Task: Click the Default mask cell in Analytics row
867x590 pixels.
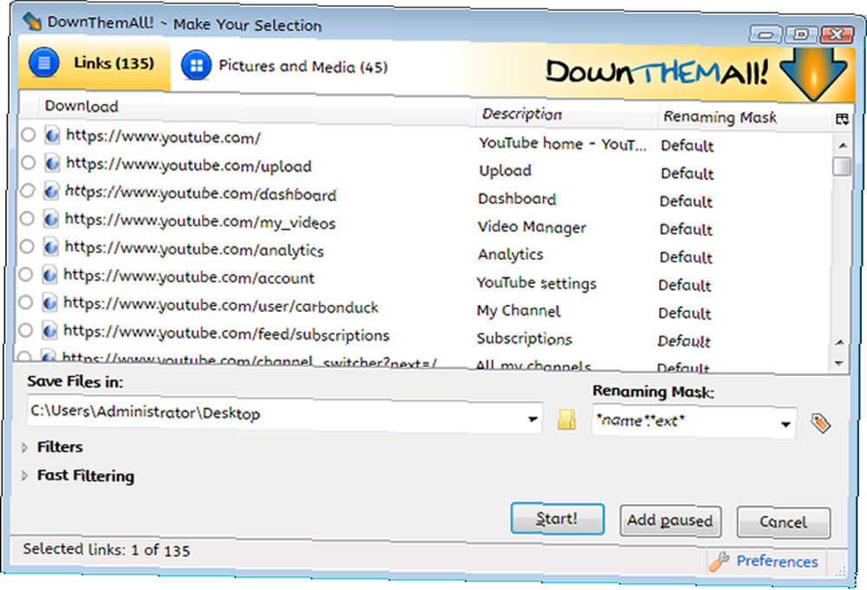Action: point(686,257)
